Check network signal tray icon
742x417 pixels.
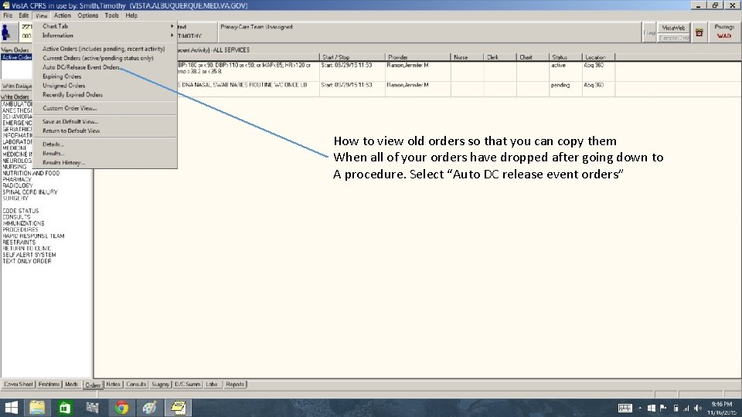(686, 408)
